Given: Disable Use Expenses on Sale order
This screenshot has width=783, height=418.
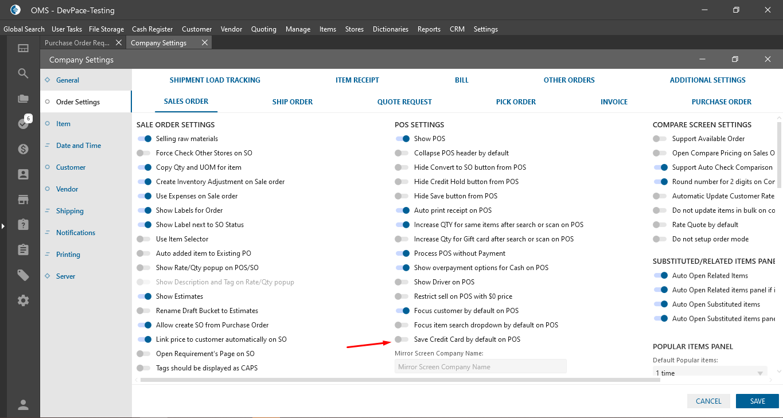Looking at the screenshot, I should [x=145, y=196].
